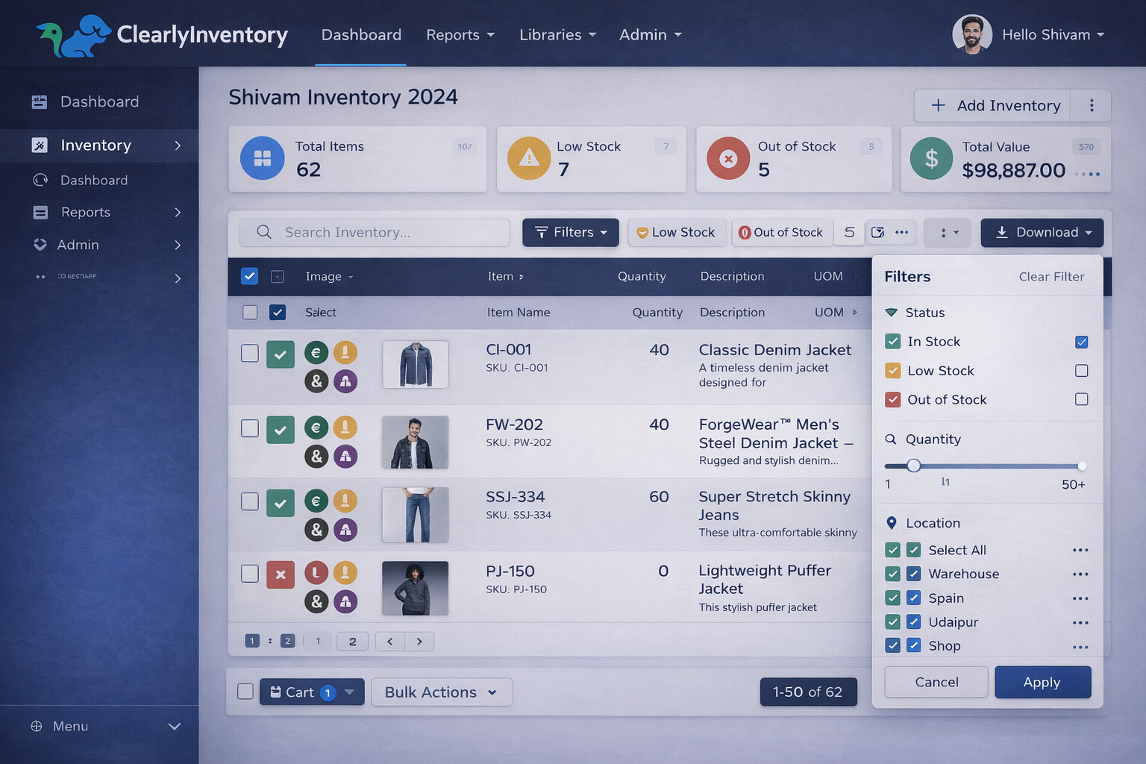1146x764 pixels.
Task: Click the Search Inventory input field
Action: click(373, 232)
